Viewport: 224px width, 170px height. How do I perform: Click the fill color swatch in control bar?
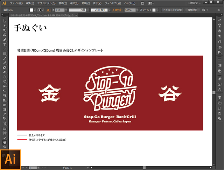31,10
